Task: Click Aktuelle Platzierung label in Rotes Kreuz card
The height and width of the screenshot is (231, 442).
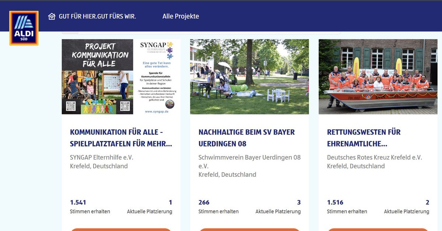Action: tap(407, 211)
